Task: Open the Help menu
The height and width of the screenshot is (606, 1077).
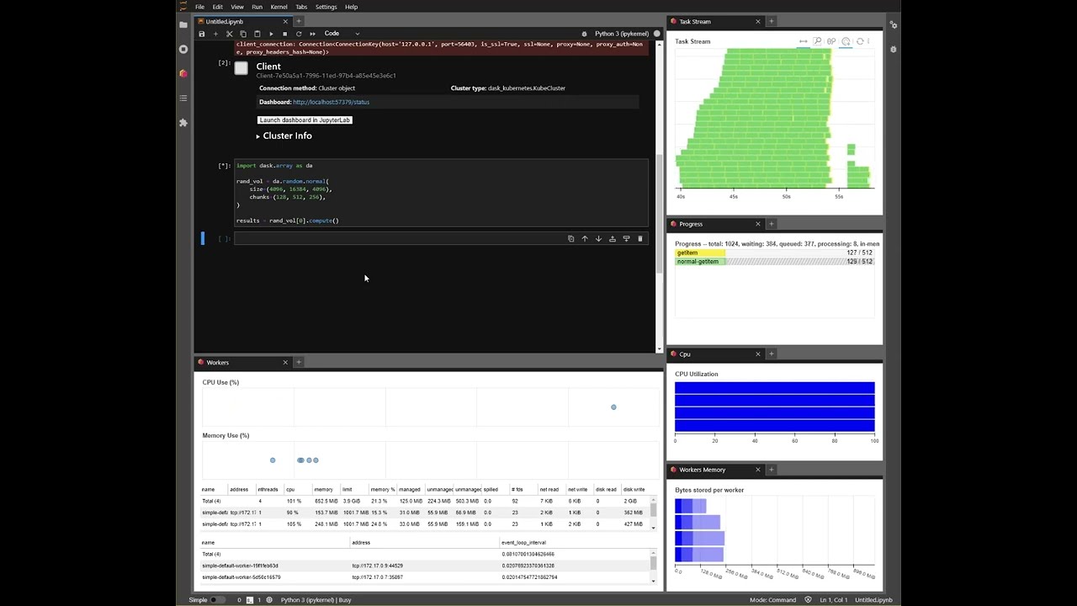Action: (x=351, y=7)
